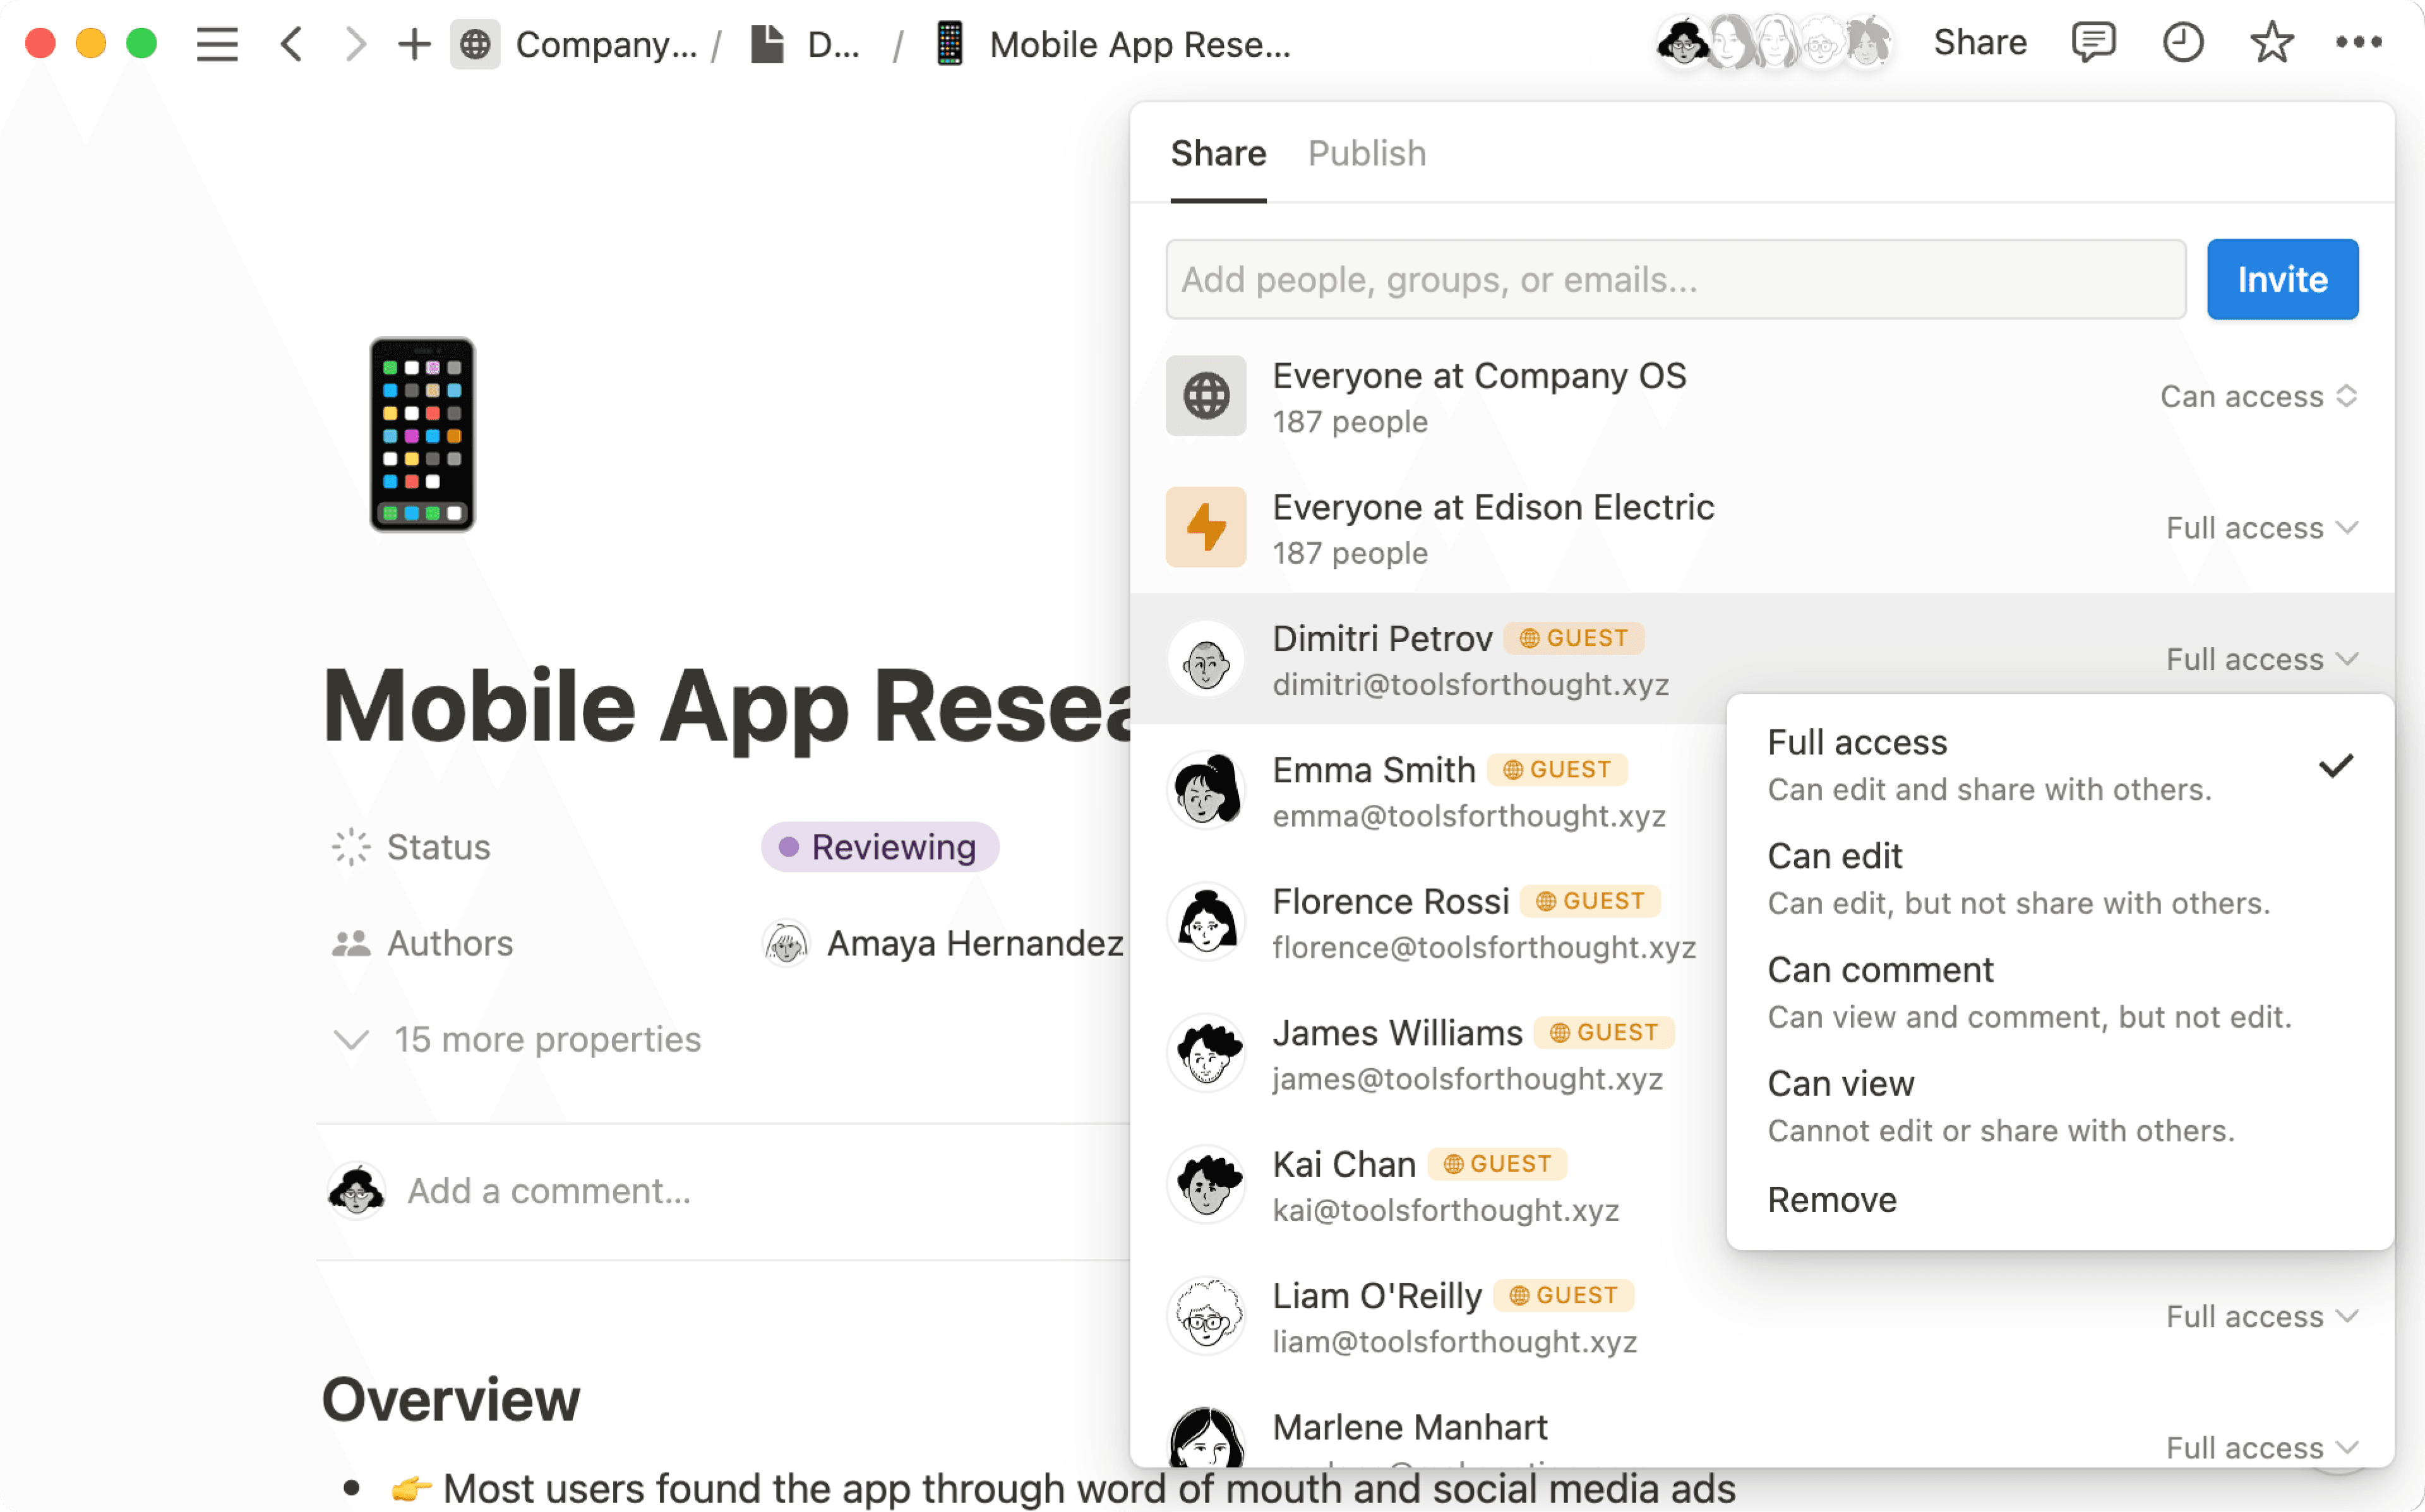Open the Can access dropdown for Everyone at Company OS

(2258, 396)
